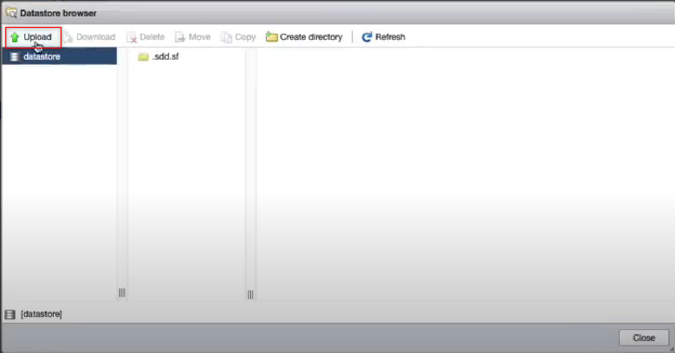The width and height of the screenshot is (675, 353).
Task: Open the .sdd.sf folder name
Action: [165, 57]
